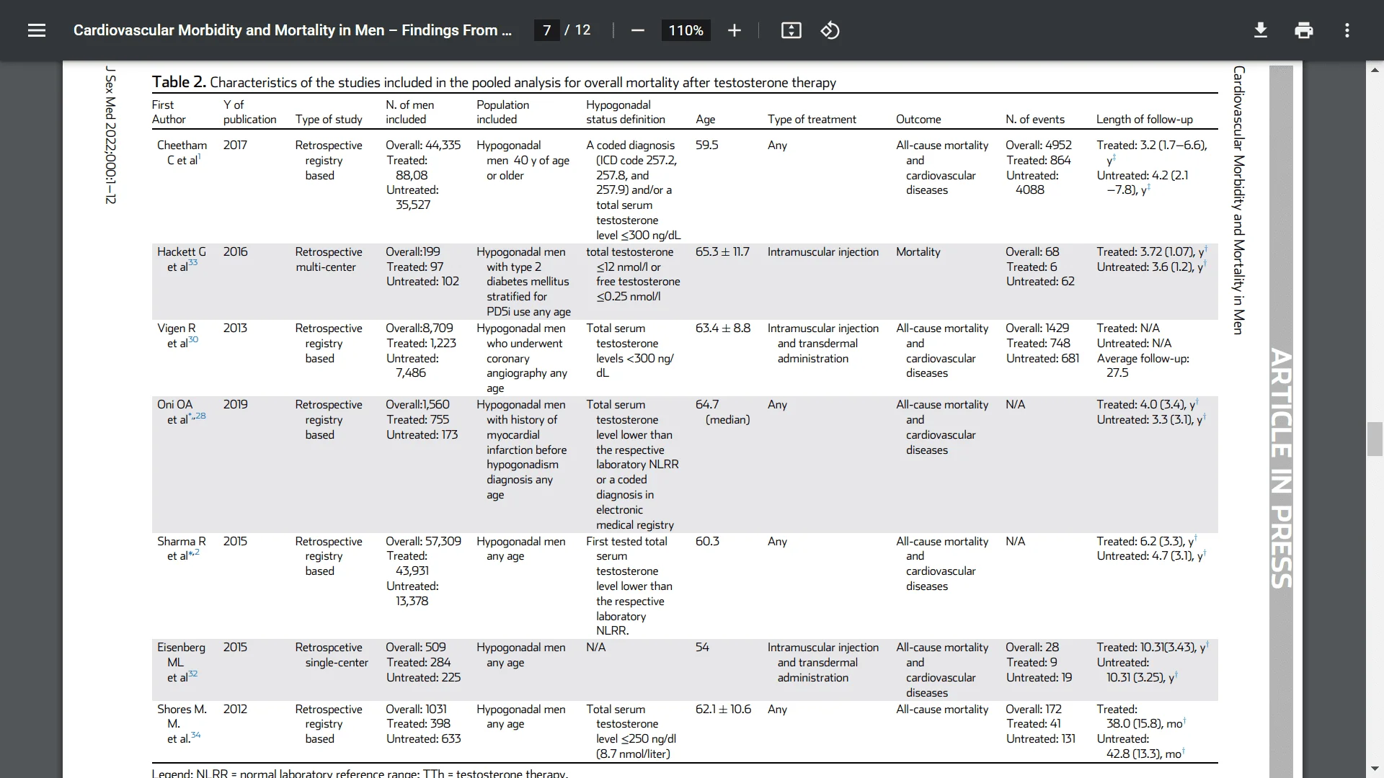
Task: Edit the current page number field
Action: pyautogui.click(x=547, y=30)
